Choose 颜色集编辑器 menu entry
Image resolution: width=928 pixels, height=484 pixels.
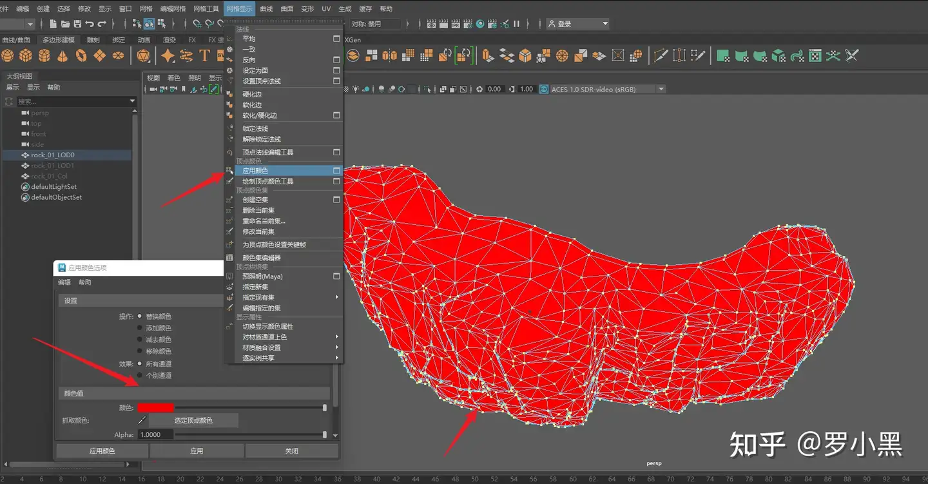pos(261,258)
